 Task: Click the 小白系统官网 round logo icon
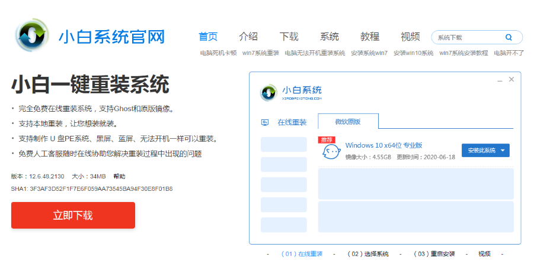(31, 35)
